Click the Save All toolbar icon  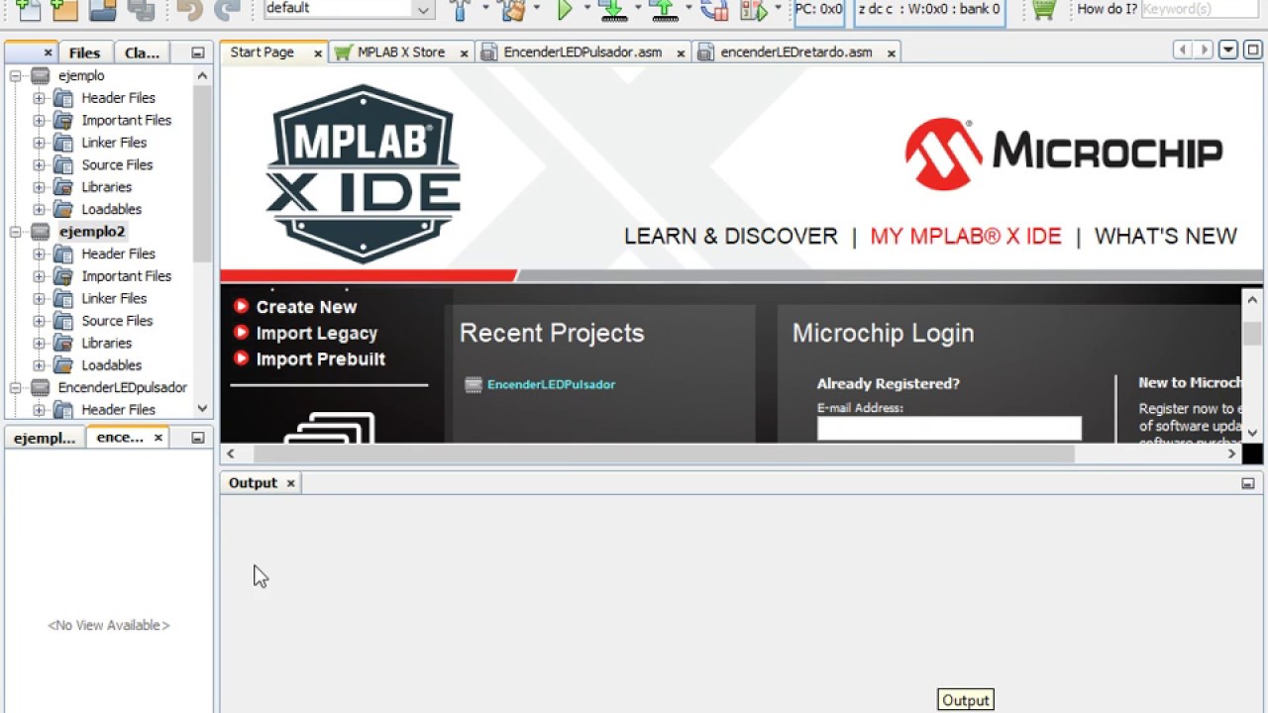tap(141, 10)
